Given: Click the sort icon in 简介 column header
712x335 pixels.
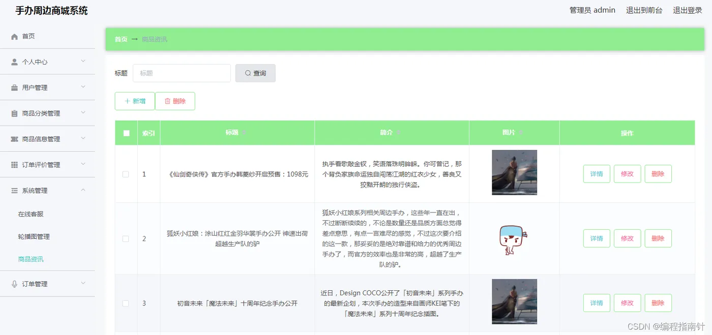Looking at the screenshot, I should 399,133.
